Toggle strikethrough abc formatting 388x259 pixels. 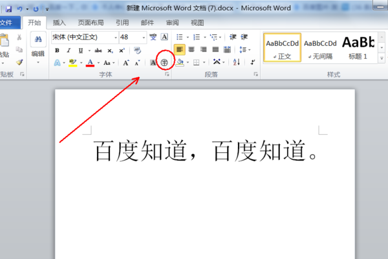click(x=98, y=51)
